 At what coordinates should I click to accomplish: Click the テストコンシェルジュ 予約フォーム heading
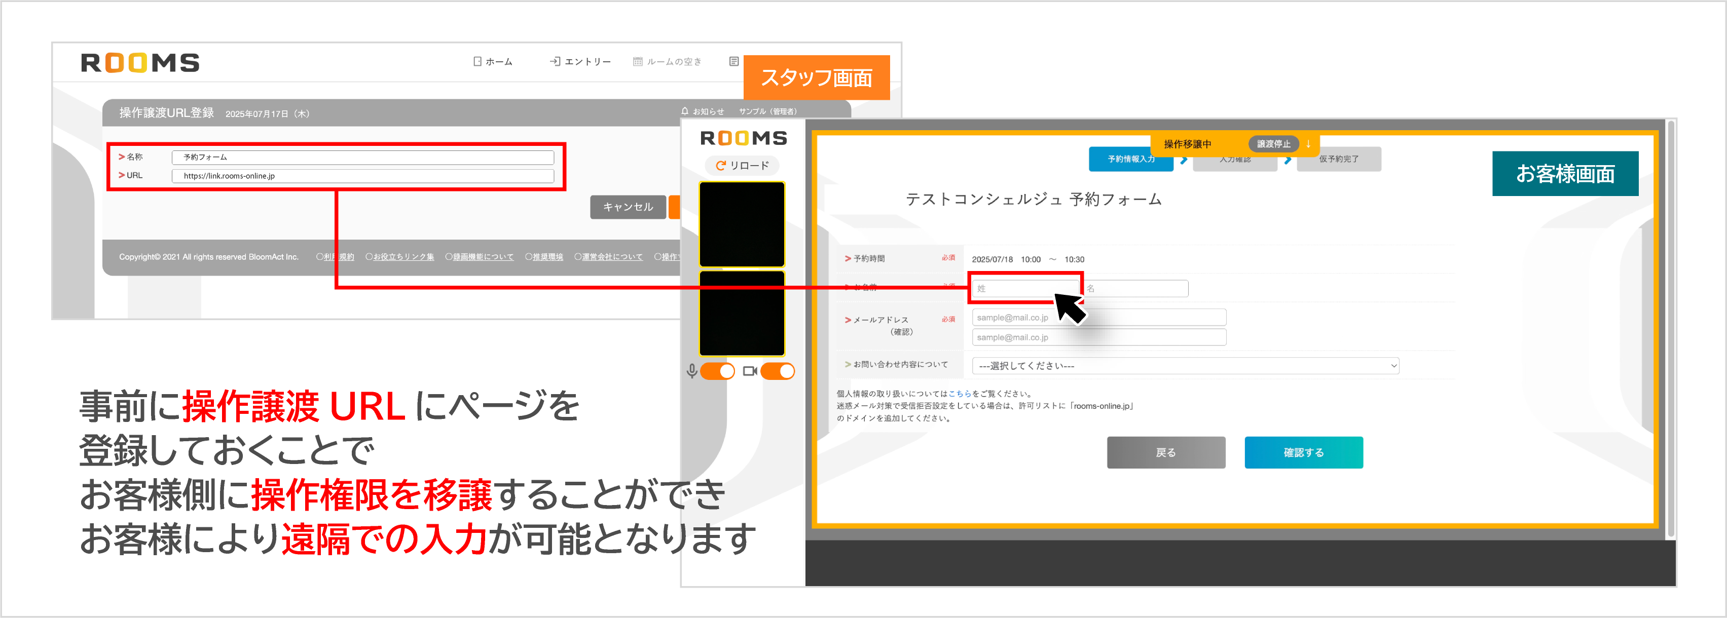[1034, 199]
